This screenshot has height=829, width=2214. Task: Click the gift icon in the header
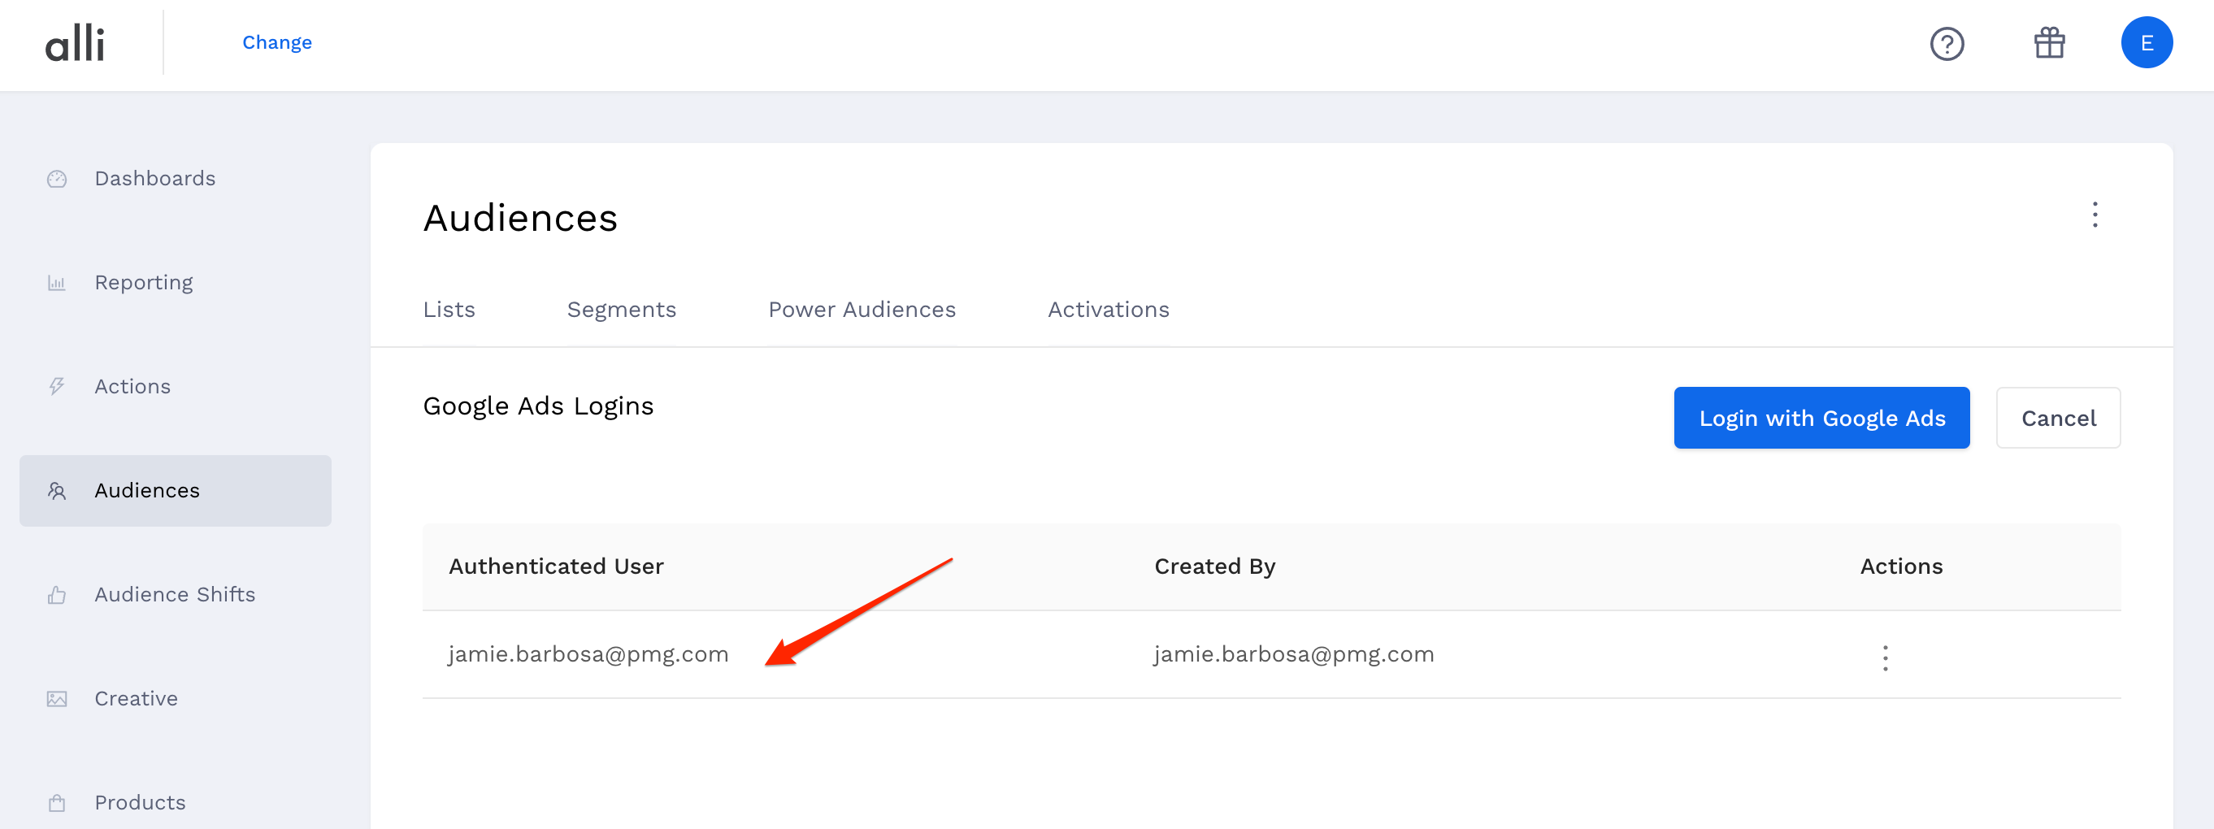[x=2048, y=42]
